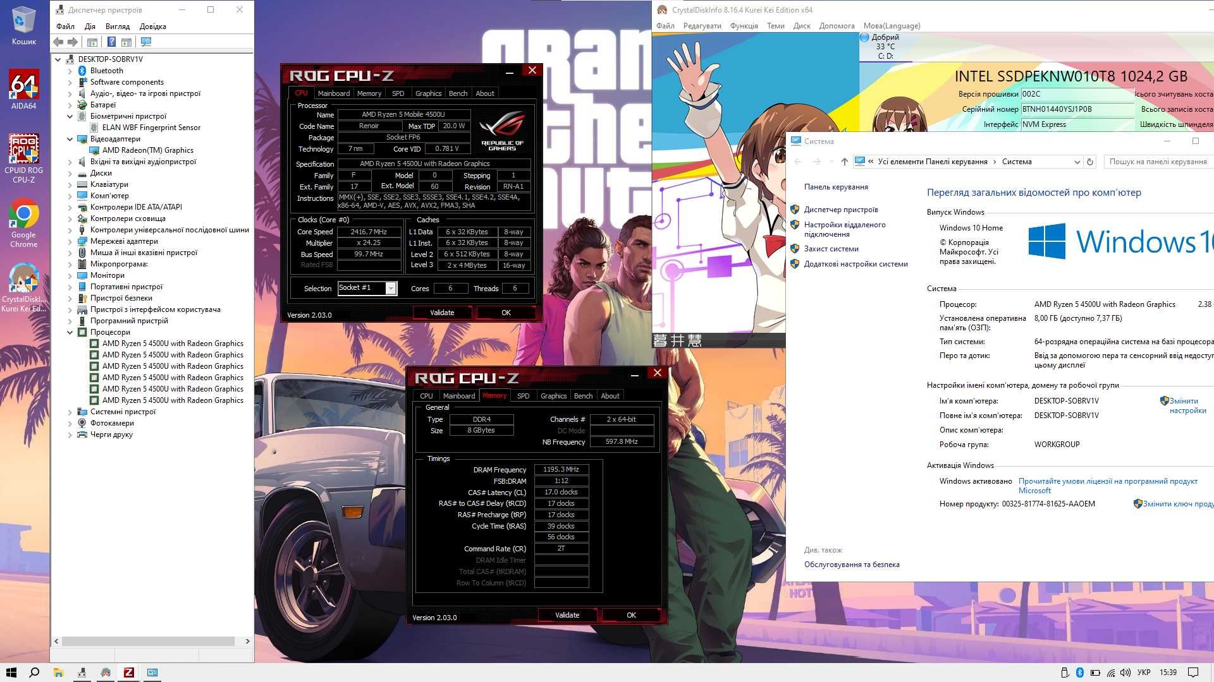Screen dimensions: 1214x682
Task: Open address bar history dropdown in System window
Action: coord(1077,162)
